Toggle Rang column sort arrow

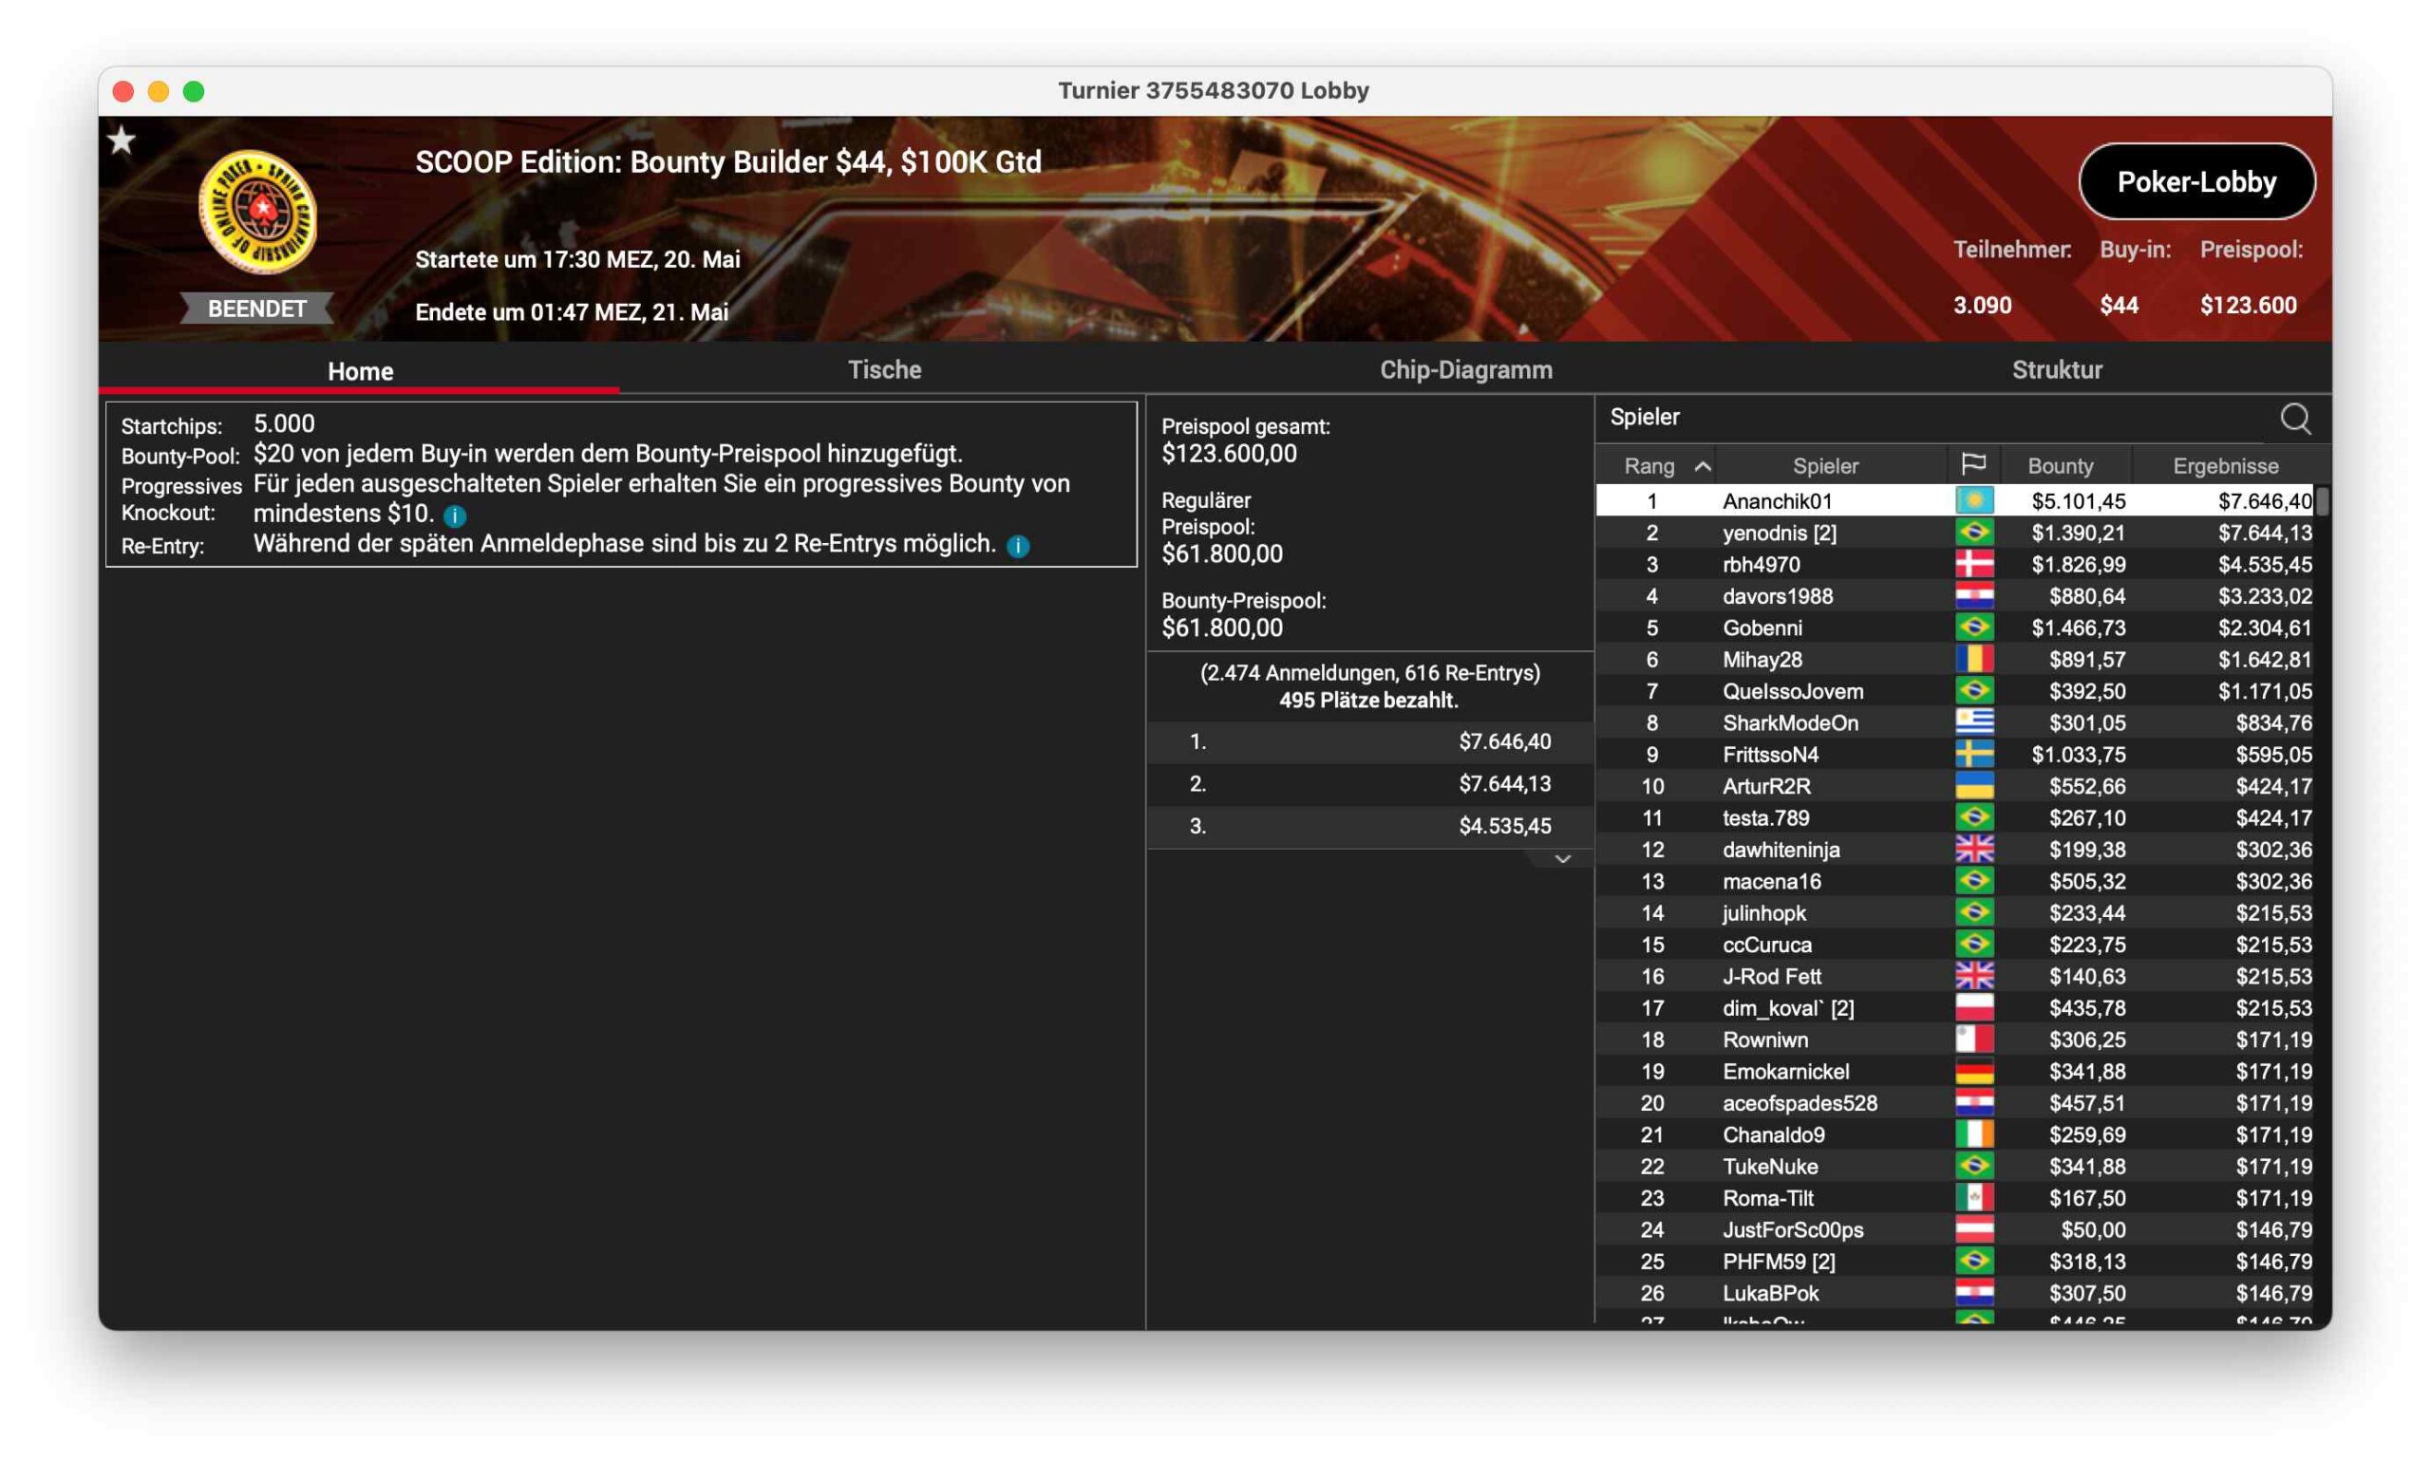[x=1703, y=466]
